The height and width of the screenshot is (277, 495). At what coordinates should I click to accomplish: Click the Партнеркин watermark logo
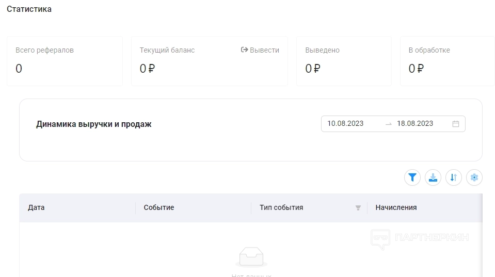[x=420, y=238]
